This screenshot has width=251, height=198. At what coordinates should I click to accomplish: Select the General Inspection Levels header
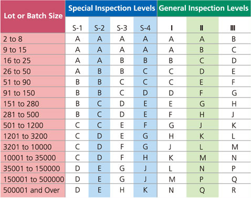[204, 8]
